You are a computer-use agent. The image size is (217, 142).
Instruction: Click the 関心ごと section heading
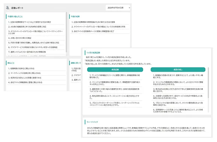pos(11,63)
